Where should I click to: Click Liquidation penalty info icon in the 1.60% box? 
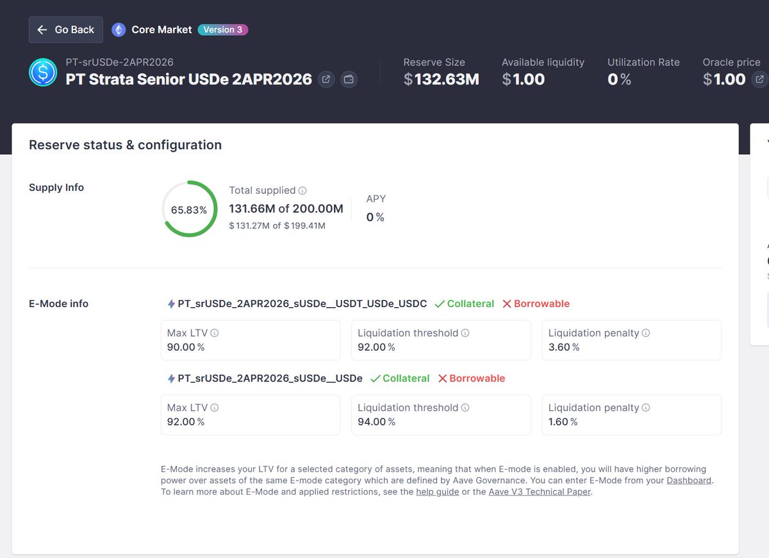tap(646, 408)
